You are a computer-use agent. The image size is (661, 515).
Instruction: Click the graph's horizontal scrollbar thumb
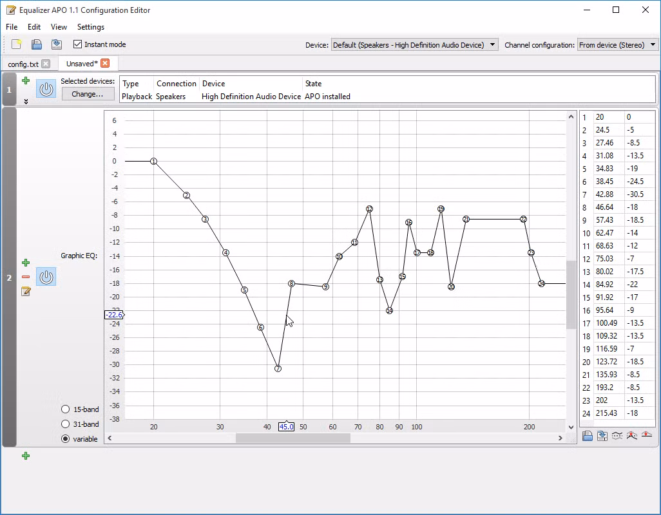(292, 438)
